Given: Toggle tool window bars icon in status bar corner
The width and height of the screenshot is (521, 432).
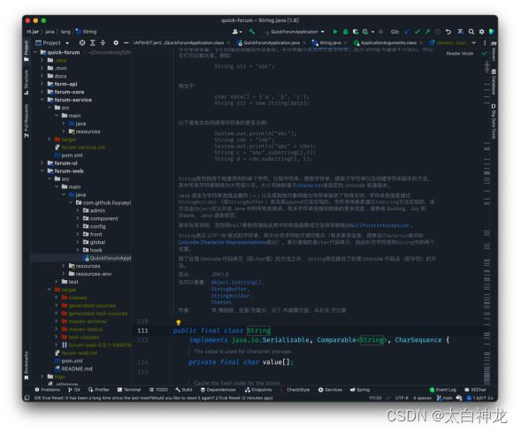Looking at the screenshot, I should [x=27, y=398].
